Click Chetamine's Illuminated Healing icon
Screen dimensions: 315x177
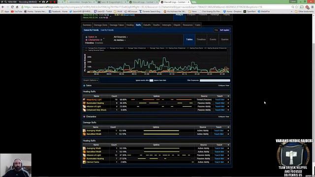[x=84, y=158]
